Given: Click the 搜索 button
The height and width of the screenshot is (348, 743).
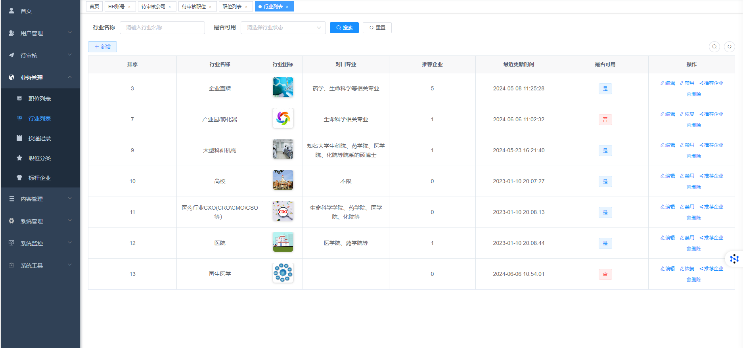Looking at the screenshot, I should pyautogui.click(x=344, y=28).
